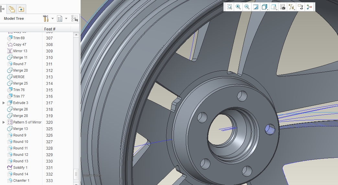The image size is (338, 185).
Task: Select the Copy 47 feature icon
Action: click(x=10, y=44)
